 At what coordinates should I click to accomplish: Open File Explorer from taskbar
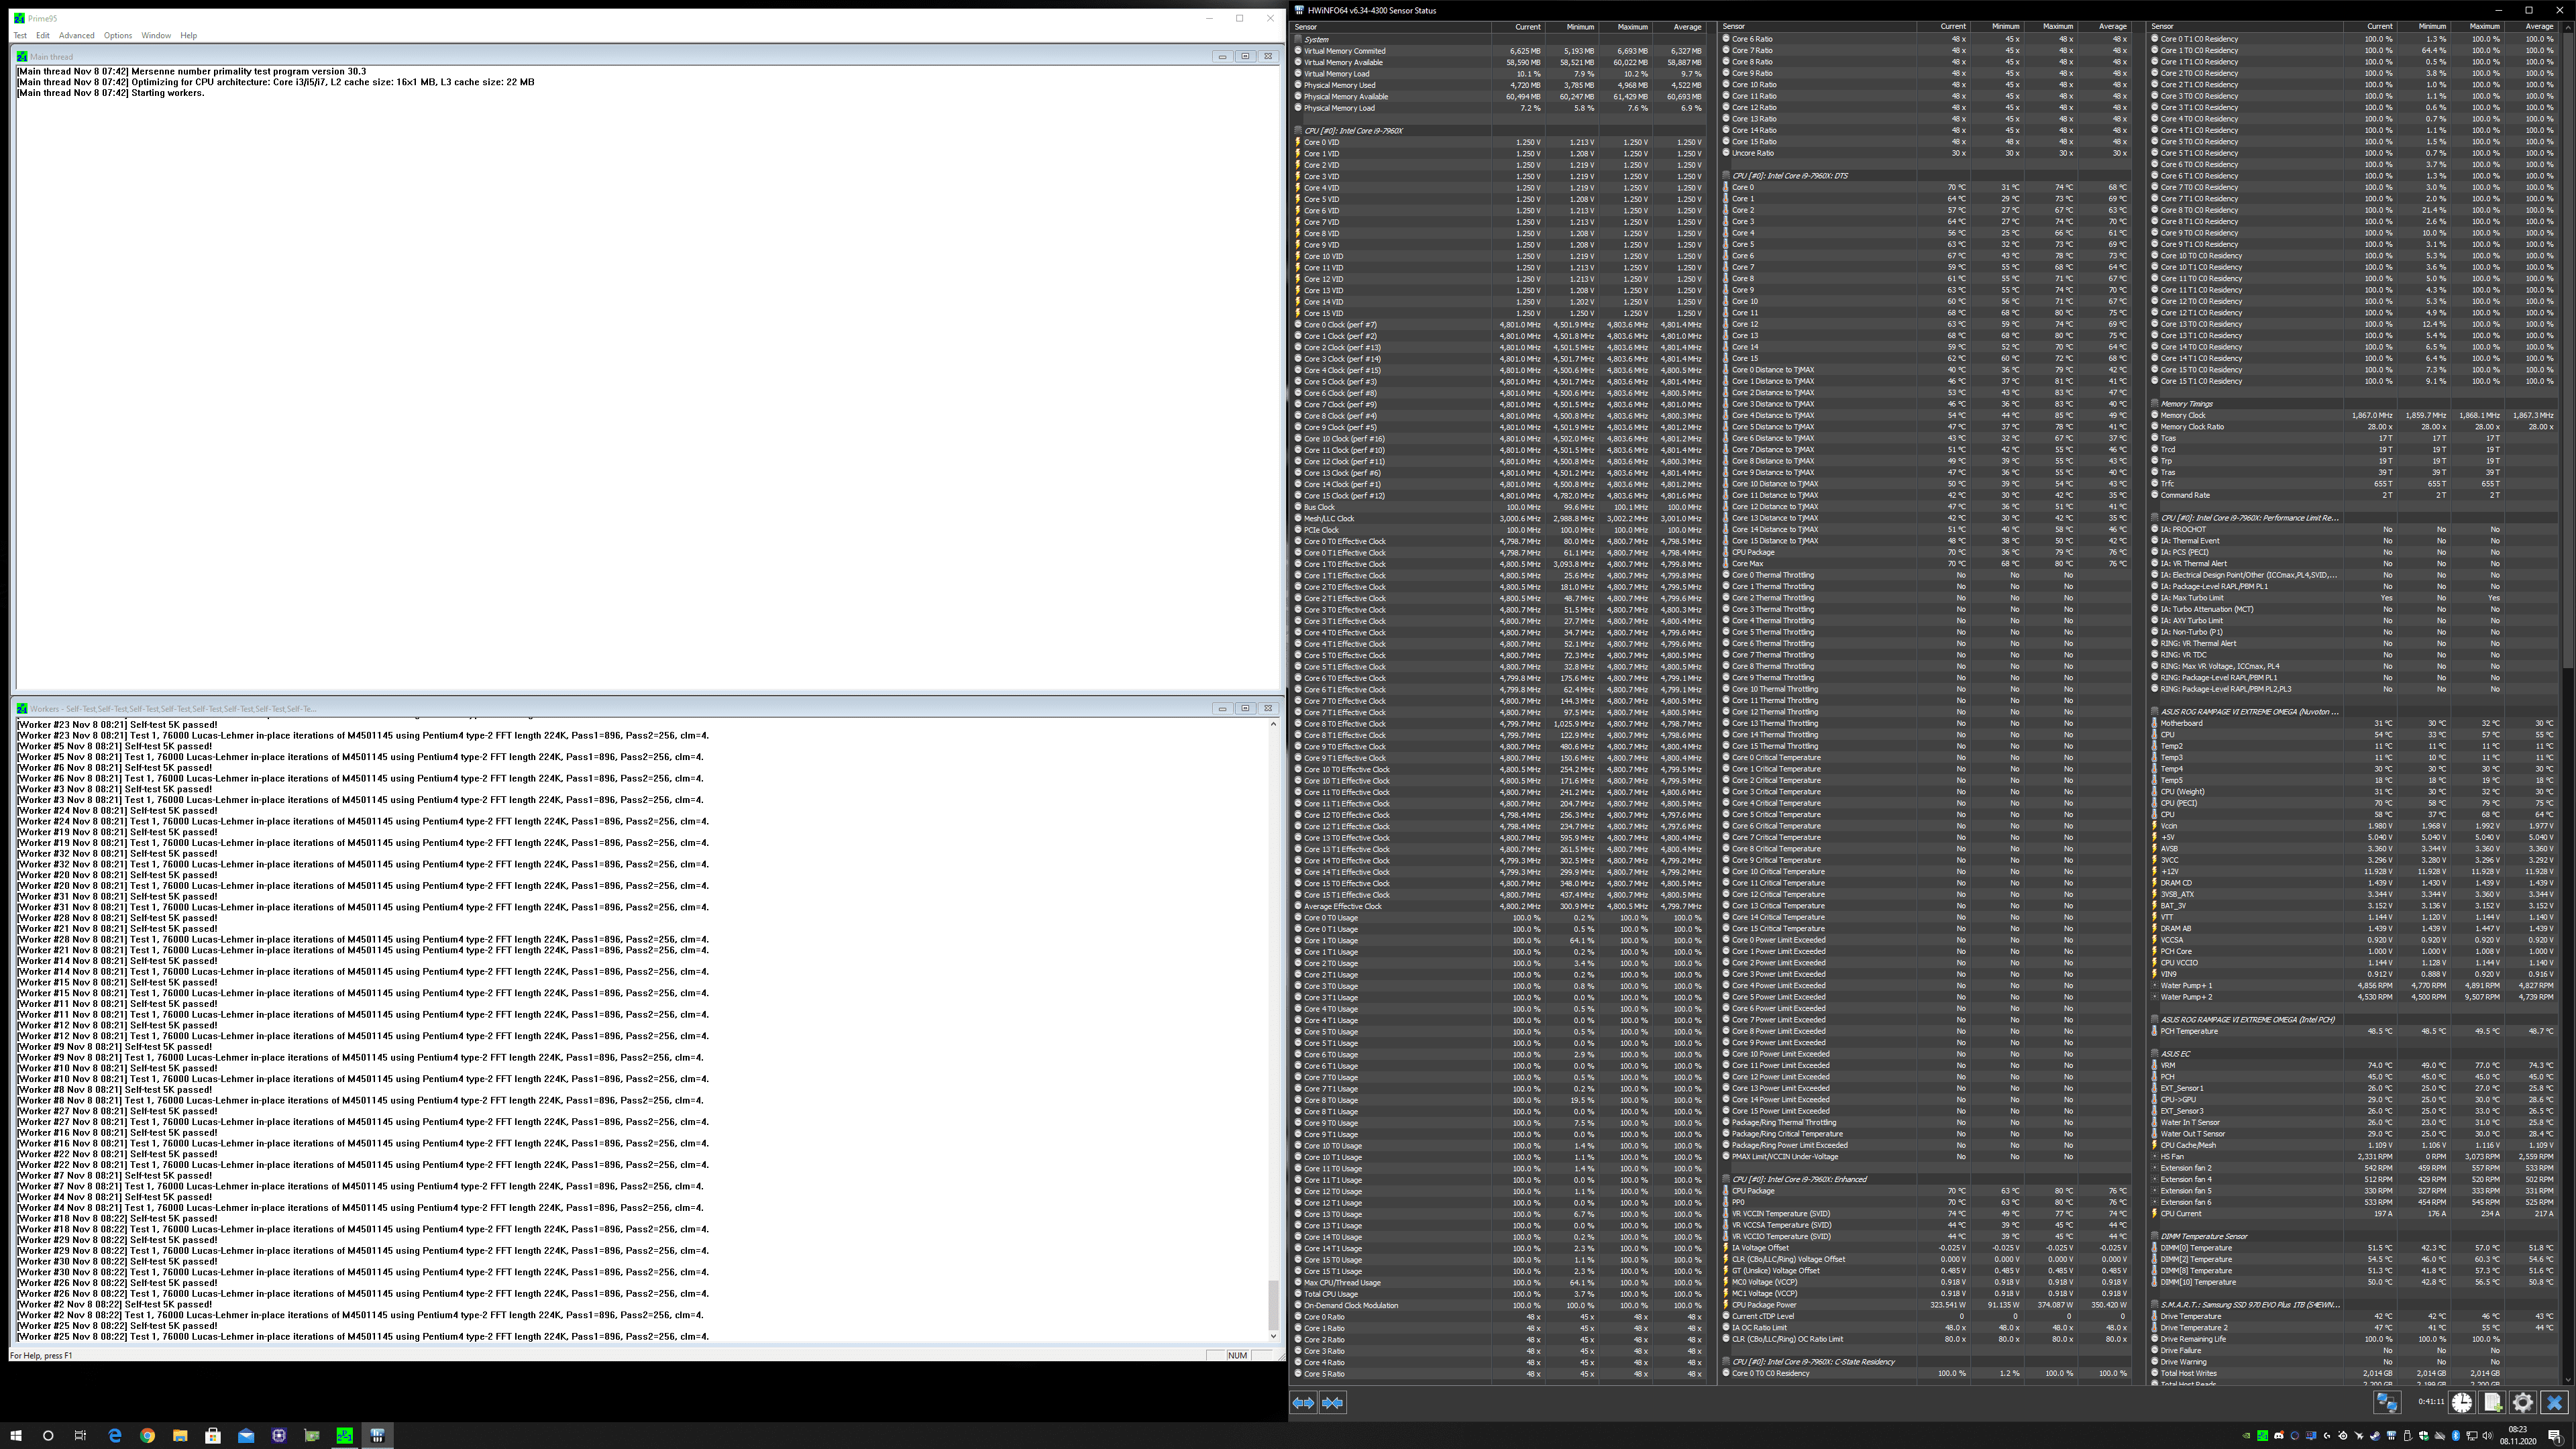pyautogui.click(x=180, y=1435)
